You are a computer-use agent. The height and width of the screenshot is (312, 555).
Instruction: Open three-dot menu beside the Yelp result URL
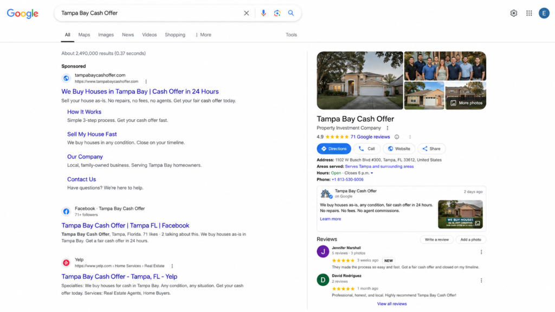(x=172, y=266)
